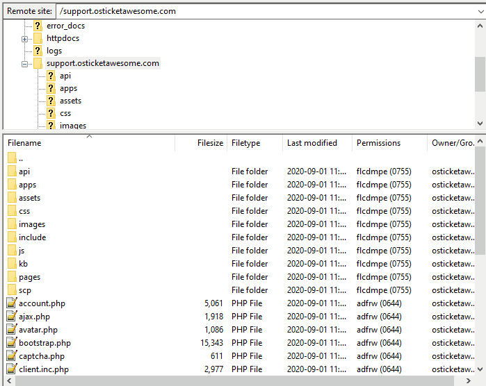
Task: Click the apps unknown-folder icon in tree
Action: coord(51,88)
